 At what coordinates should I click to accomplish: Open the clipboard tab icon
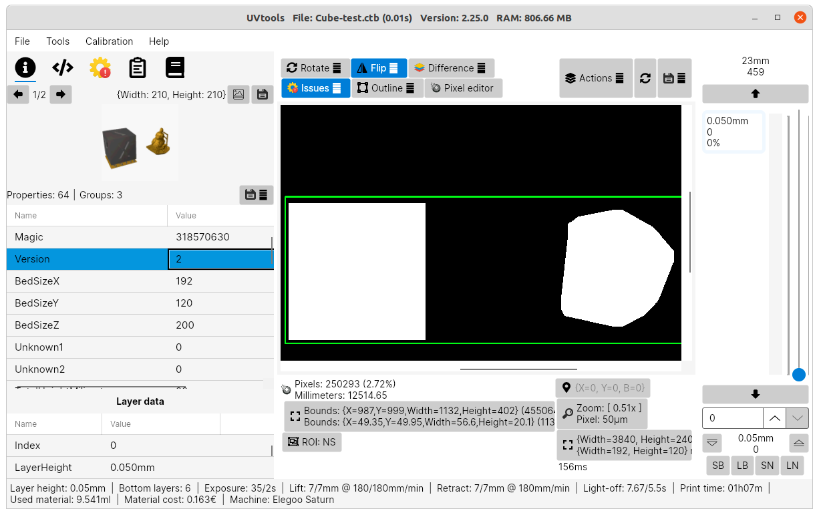(x=138, y=67)
